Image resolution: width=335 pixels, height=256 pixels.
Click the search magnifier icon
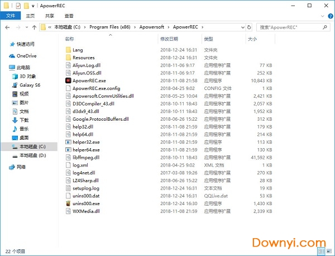coord(325,27)
